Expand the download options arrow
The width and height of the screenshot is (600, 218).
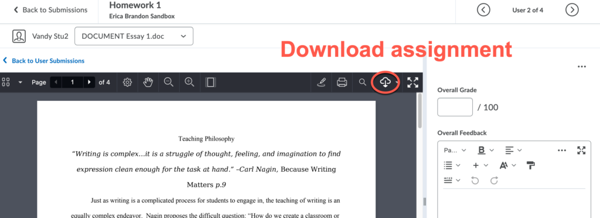tap(397, 82)
